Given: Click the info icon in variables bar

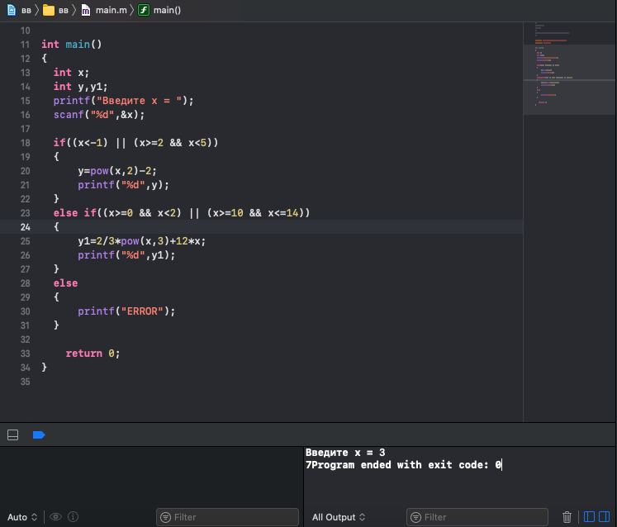Looking at the screenshot, I should click(x=73, y=517).
